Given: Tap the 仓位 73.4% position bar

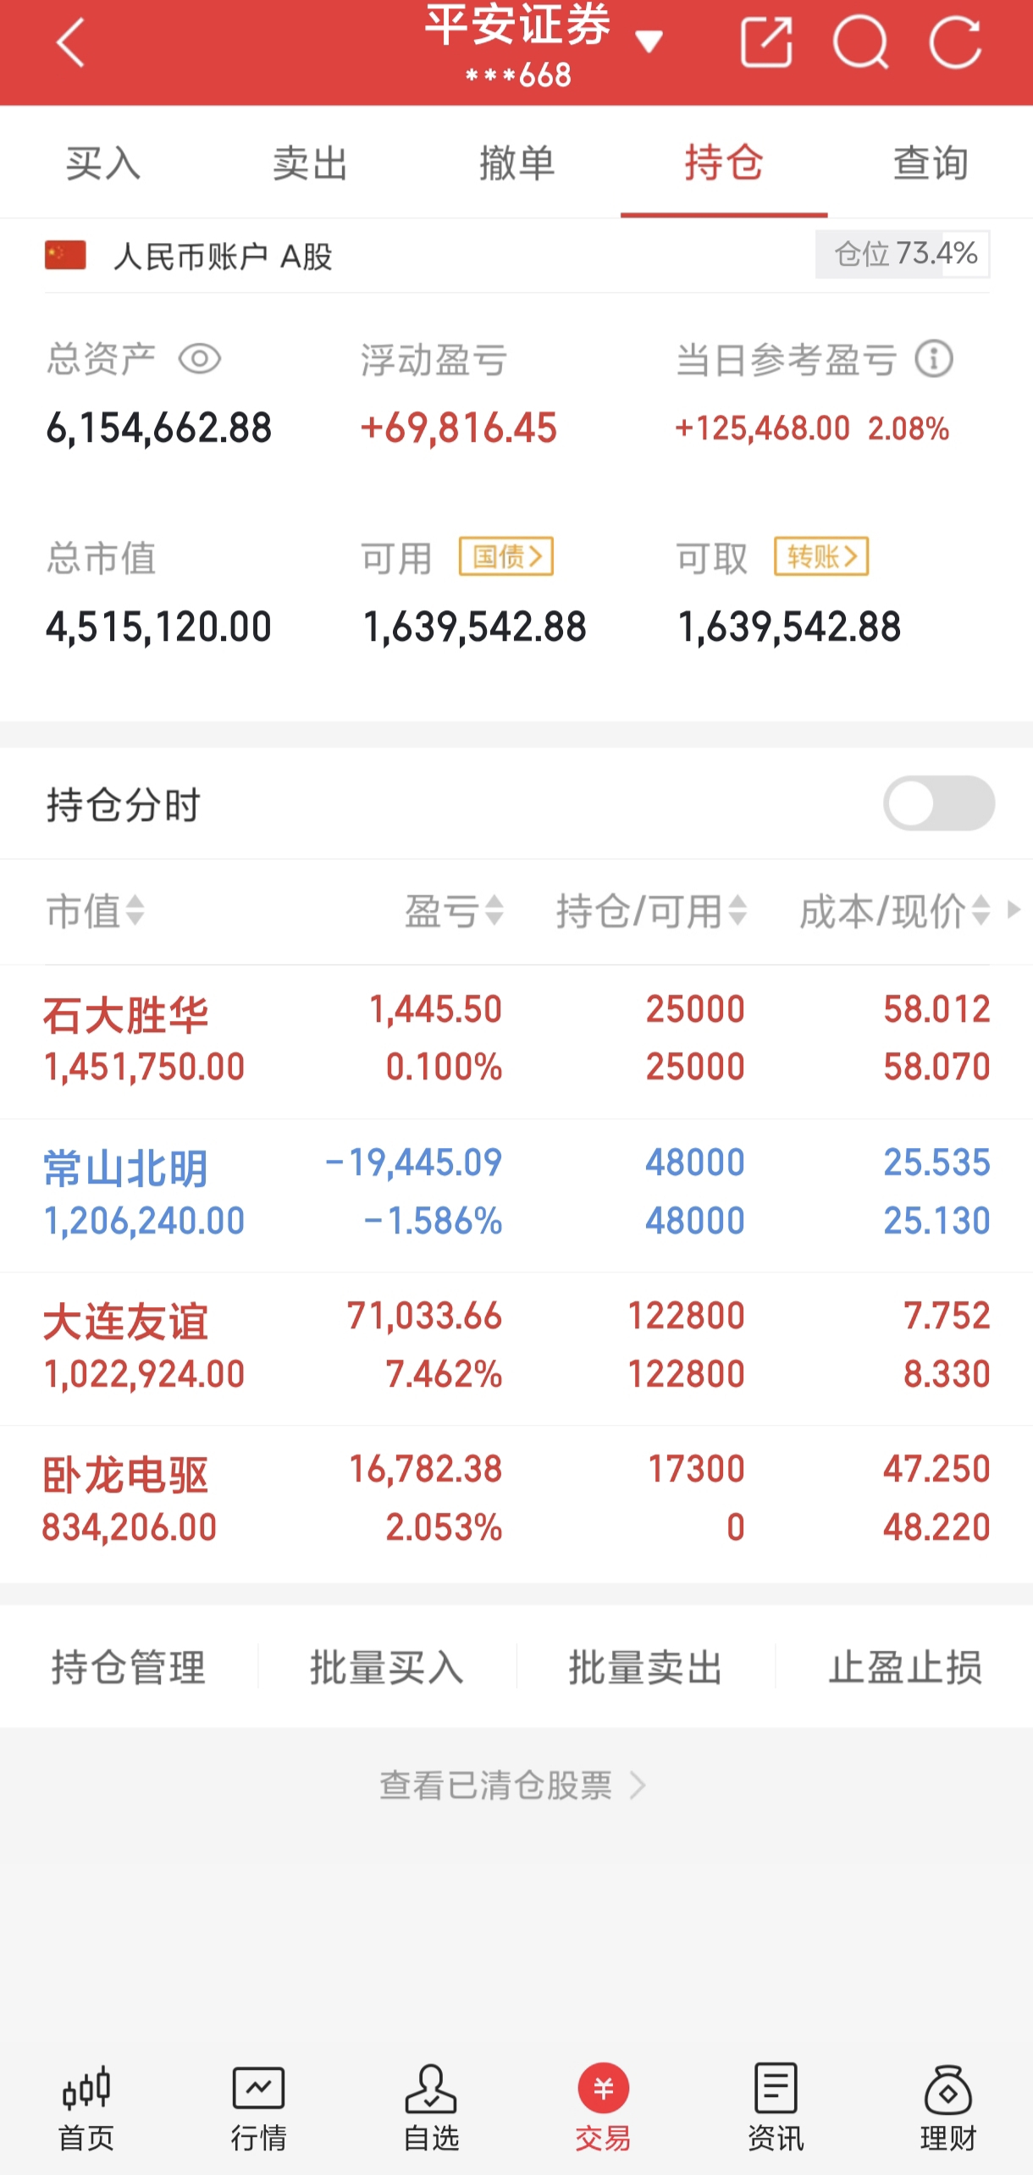Looking at the screenshot, I should click(903, 254).
